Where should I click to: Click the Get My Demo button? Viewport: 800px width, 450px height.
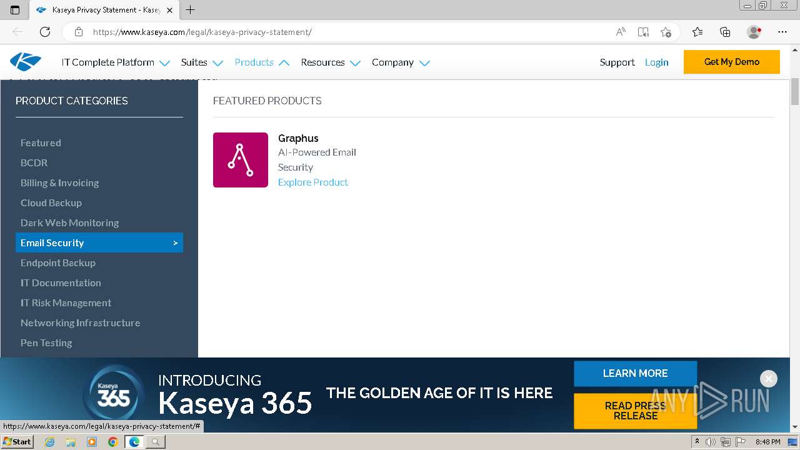pos(732,62)
